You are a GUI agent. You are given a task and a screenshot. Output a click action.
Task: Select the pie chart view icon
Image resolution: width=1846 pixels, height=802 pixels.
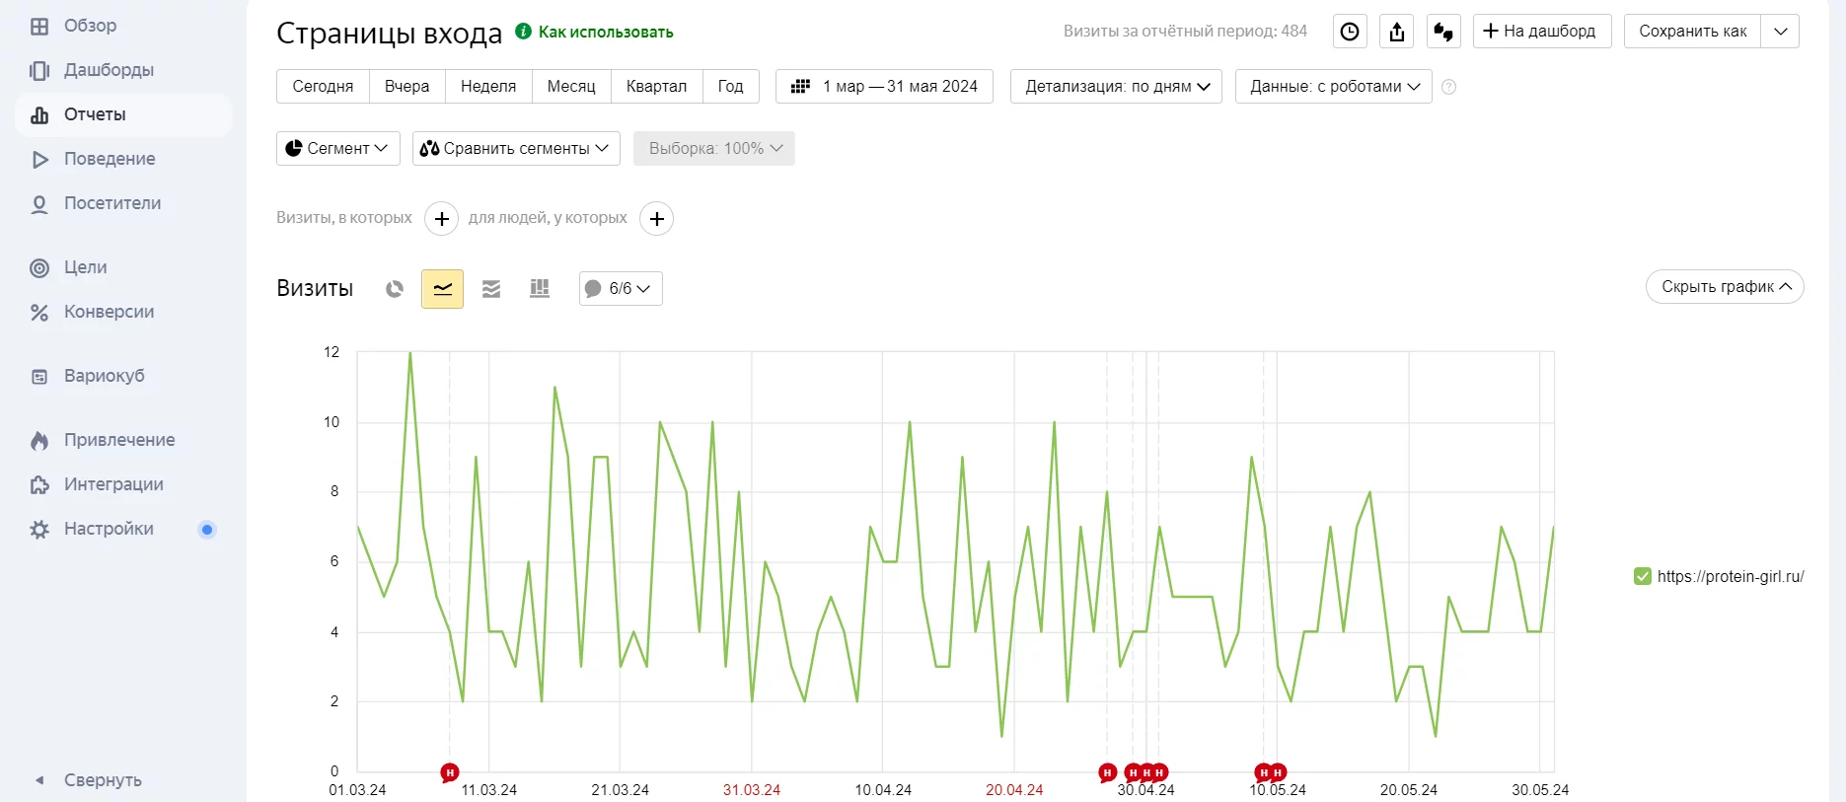(x=395, y=289)
